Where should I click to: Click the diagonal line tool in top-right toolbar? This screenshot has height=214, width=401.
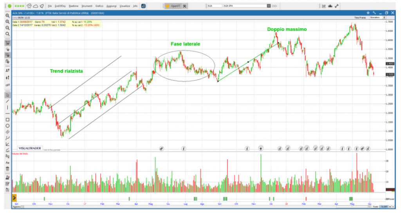336,6
